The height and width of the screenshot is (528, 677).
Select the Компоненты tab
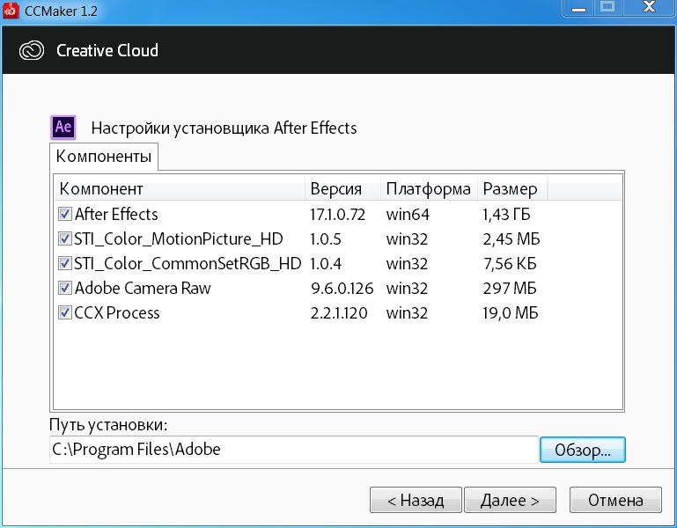click(104, 158)
